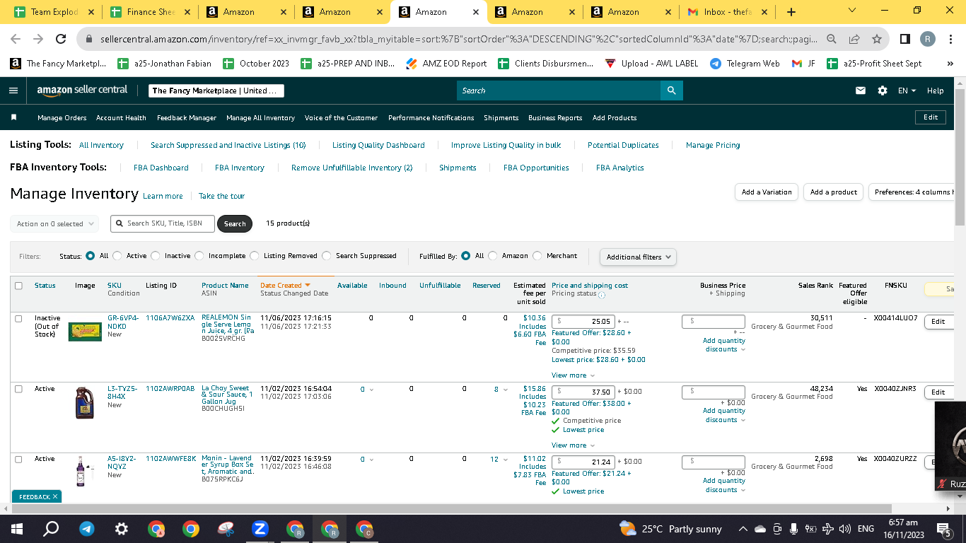Open the FBA Dashboard link

(161, 168)
